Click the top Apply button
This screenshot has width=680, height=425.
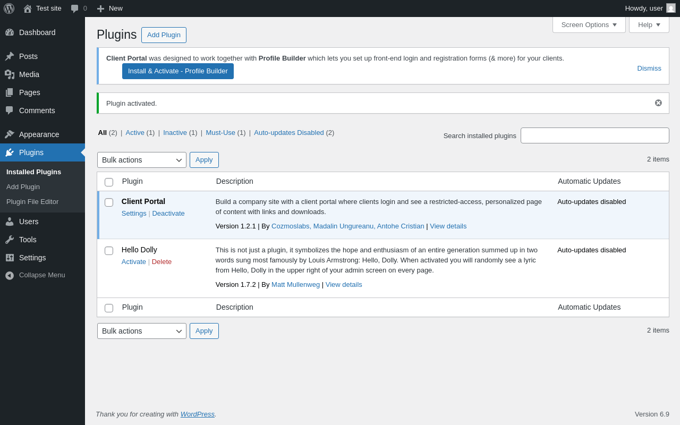click(204, 160)
